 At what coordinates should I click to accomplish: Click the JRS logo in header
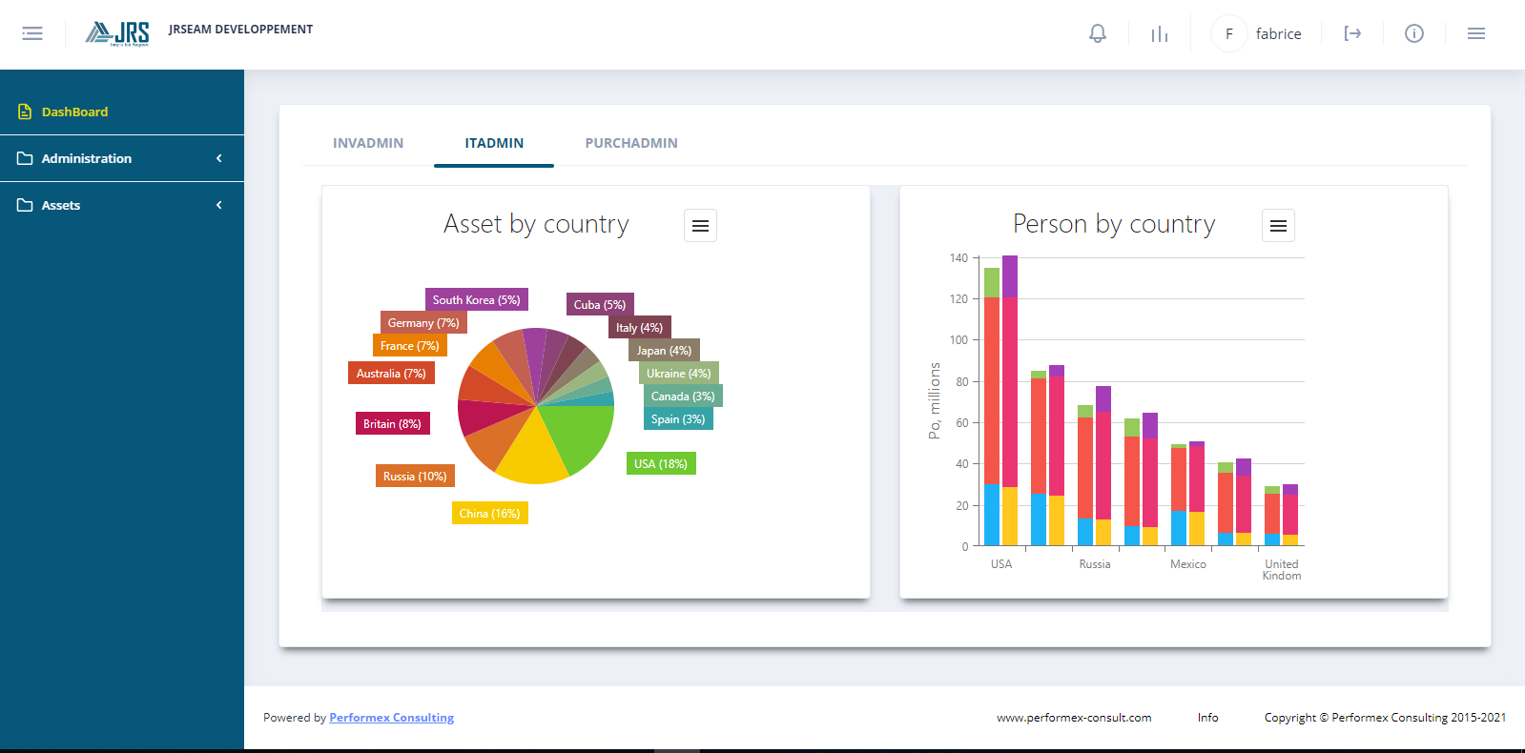[117, 33]
